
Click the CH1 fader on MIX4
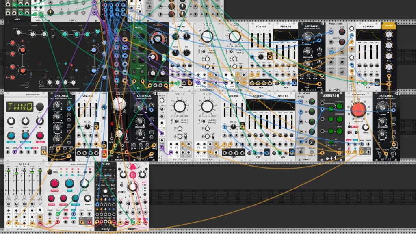pos(9,171)
